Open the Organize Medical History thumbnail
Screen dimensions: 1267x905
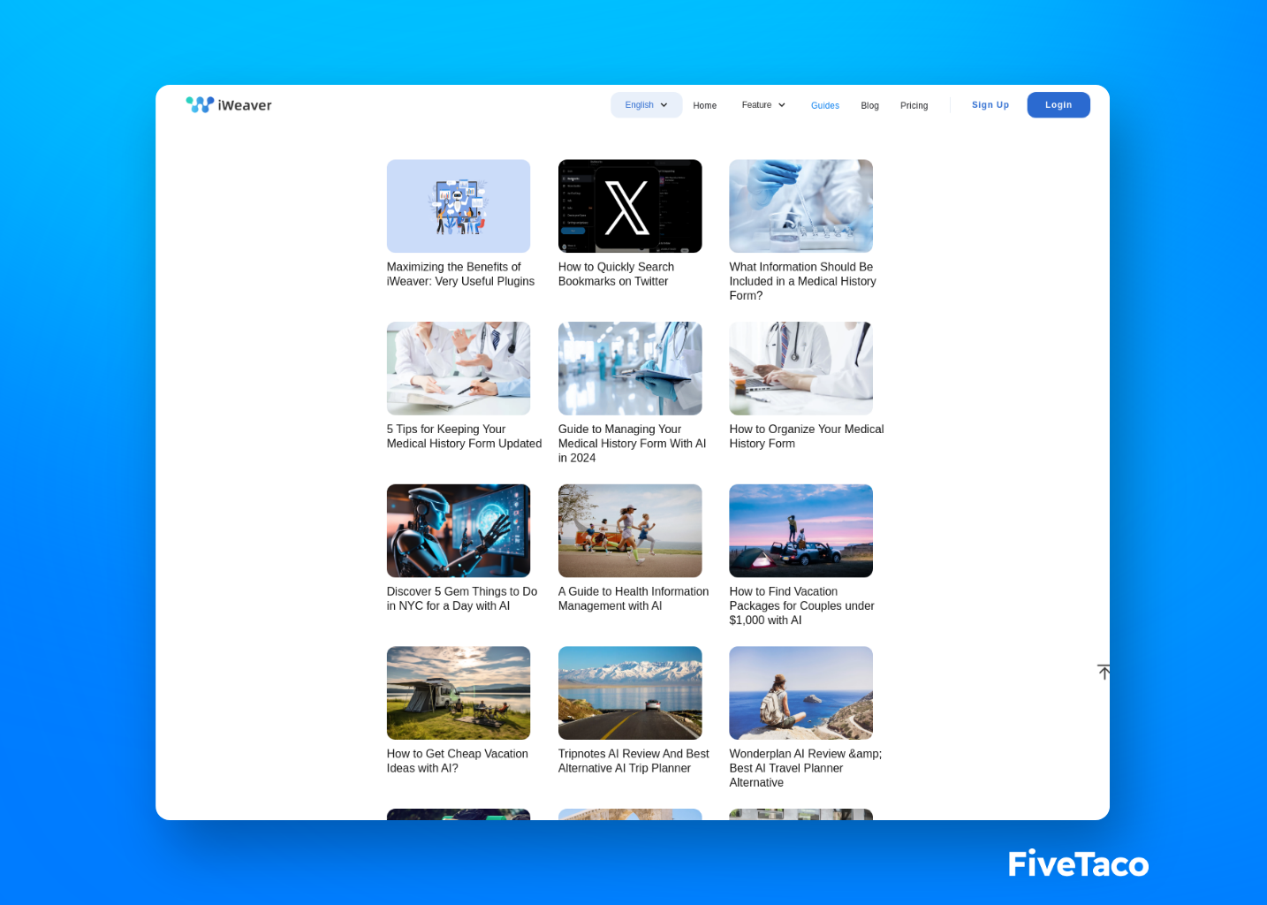click(x=800, y=369)
